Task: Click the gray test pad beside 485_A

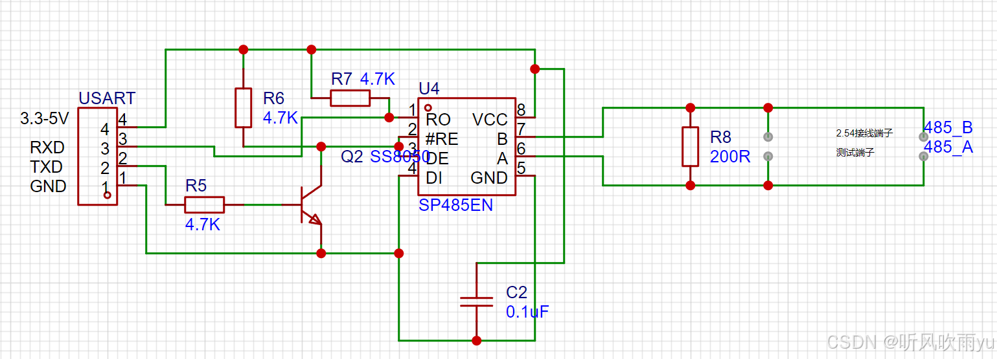Action: (924, 156)
